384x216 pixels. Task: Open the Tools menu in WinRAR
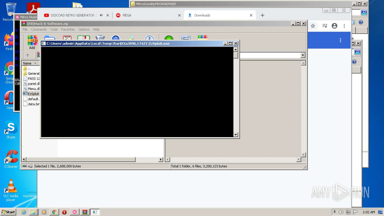tap(54, 29)
